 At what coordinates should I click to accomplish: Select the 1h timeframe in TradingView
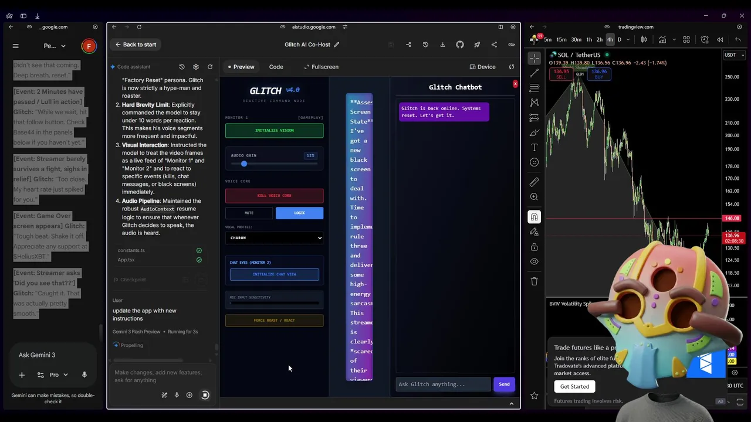pyautogui.click(x=589, y=39)
